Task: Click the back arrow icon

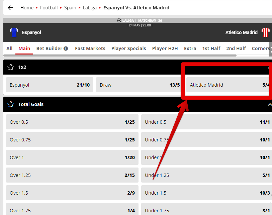Action: [10, 8]
